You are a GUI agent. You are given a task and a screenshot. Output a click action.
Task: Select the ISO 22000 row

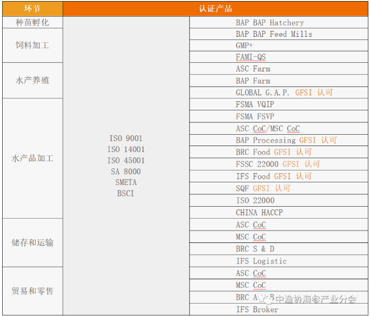pyautogui.click(x=279, y=201)
